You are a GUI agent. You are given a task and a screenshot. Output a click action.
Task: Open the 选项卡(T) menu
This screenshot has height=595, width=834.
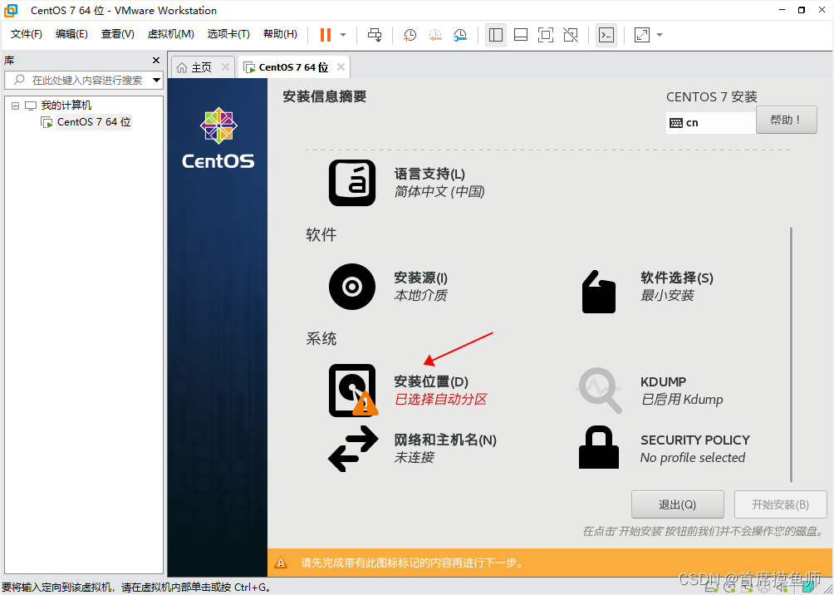[228, 34]
